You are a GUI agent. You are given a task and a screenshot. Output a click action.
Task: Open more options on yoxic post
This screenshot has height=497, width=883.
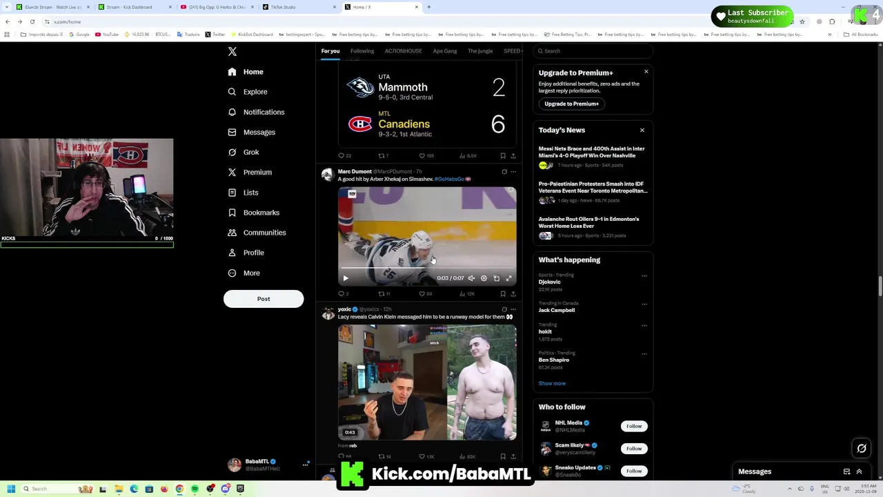pos(513,309)
